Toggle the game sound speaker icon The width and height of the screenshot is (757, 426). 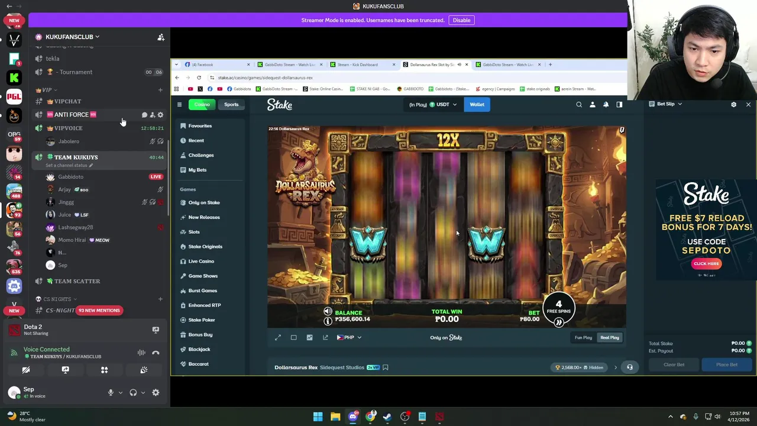(328, 311)
